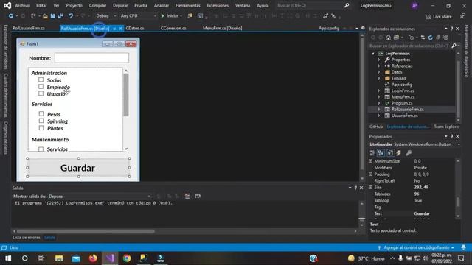
Task: Expand LoginFrm.cs node
Action: tap(378, 91)
